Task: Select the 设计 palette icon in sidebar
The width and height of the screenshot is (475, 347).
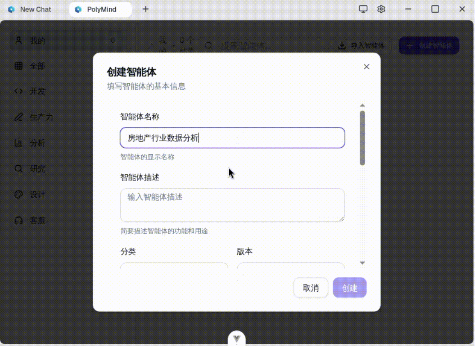Action: 18,194
